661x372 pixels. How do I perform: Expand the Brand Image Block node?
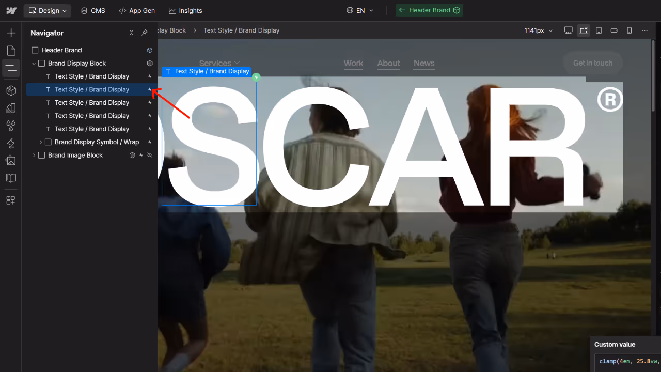(x=34, y=155)
